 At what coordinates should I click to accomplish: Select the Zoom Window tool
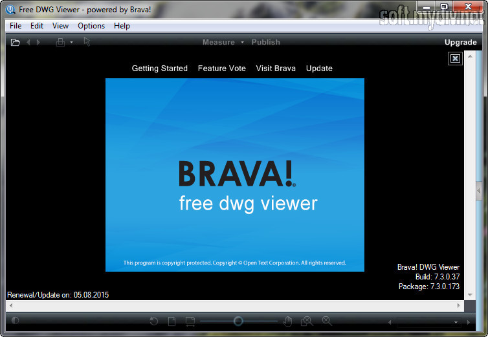(307, 321)
